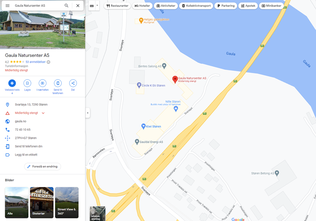Click the Kiwi Støren map marker
Screen dimensions: 316x221
[x=143, y=126]
